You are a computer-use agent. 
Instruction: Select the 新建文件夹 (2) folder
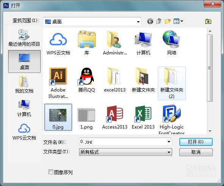pyautogui.click(x=172, y=83)
